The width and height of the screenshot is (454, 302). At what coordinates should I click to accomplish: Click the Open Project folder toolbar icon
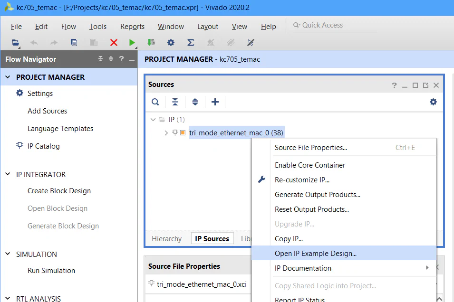pos(16,43)
